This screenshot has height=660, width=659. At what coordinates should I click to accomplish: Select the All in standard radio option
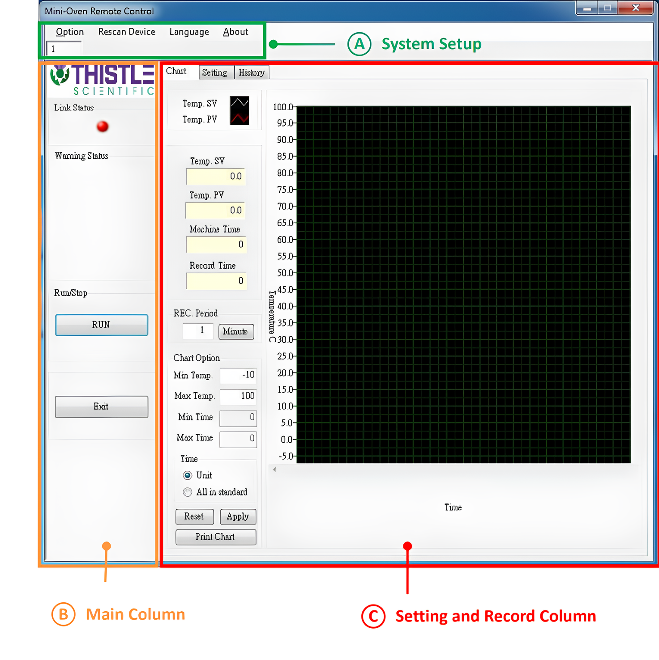point(188,492)
